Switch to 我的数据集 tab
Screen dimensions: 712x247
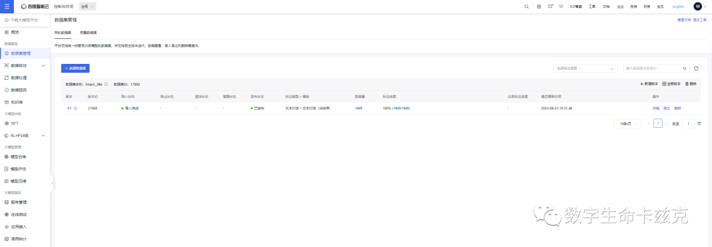tap(63, 33)
